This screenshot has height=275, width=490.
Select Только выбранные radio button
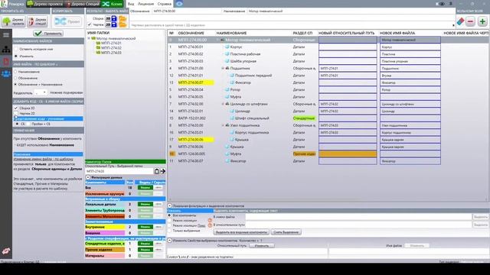pos(170,231)
